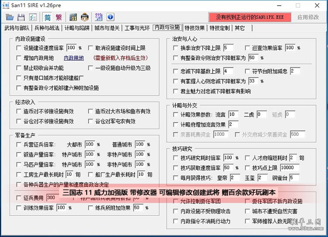Click the 换季治安下降上限 value field

click(x=228, y=48)
